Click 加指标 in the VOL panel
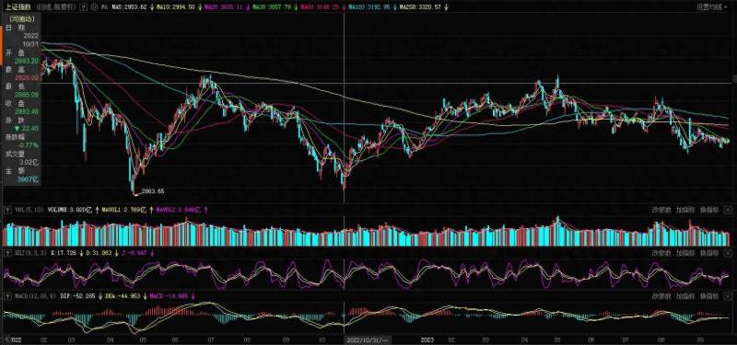This screenshot has height=345, width=737. [685, 210]
